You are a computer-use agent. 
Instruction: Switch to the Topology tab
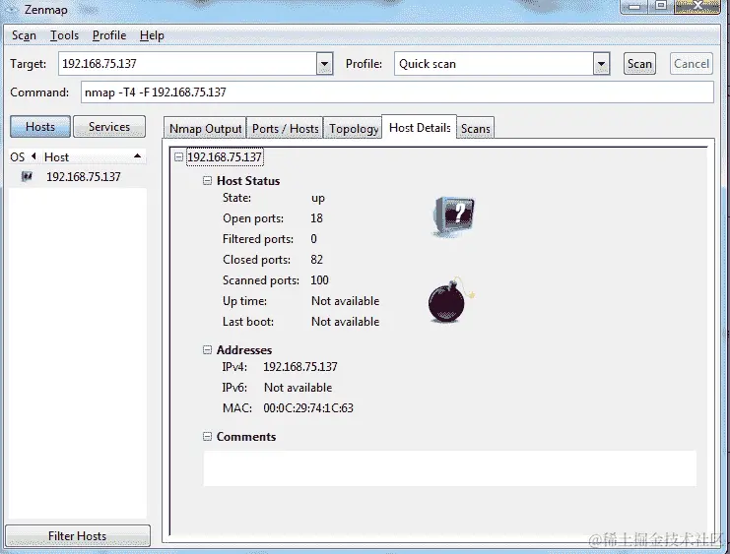tap(353, 128)
